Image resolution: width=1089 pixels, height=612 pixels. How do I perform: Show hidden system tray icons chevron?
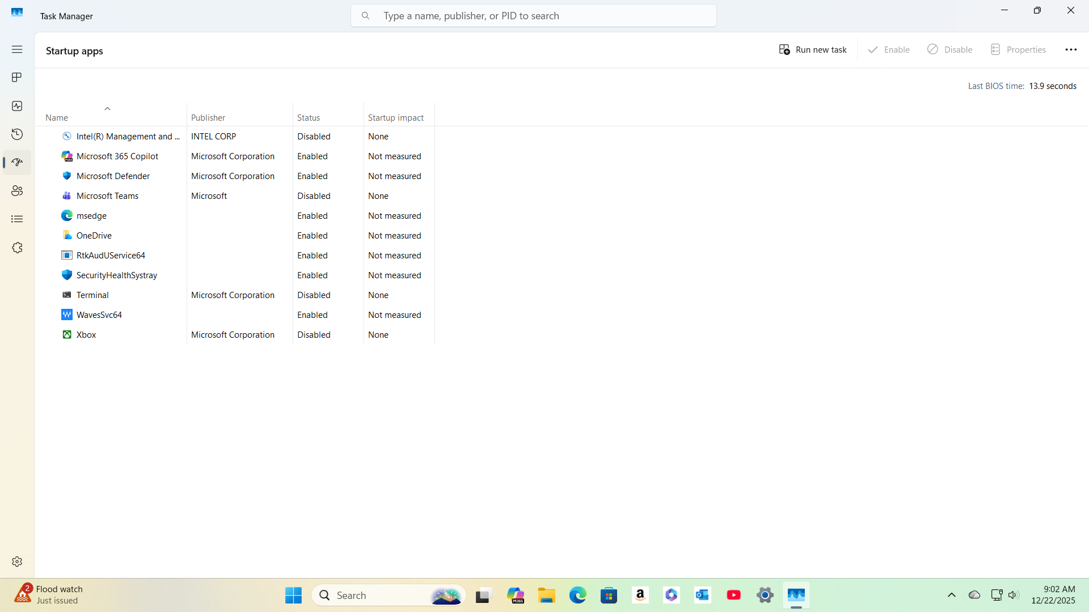[952, 595]
